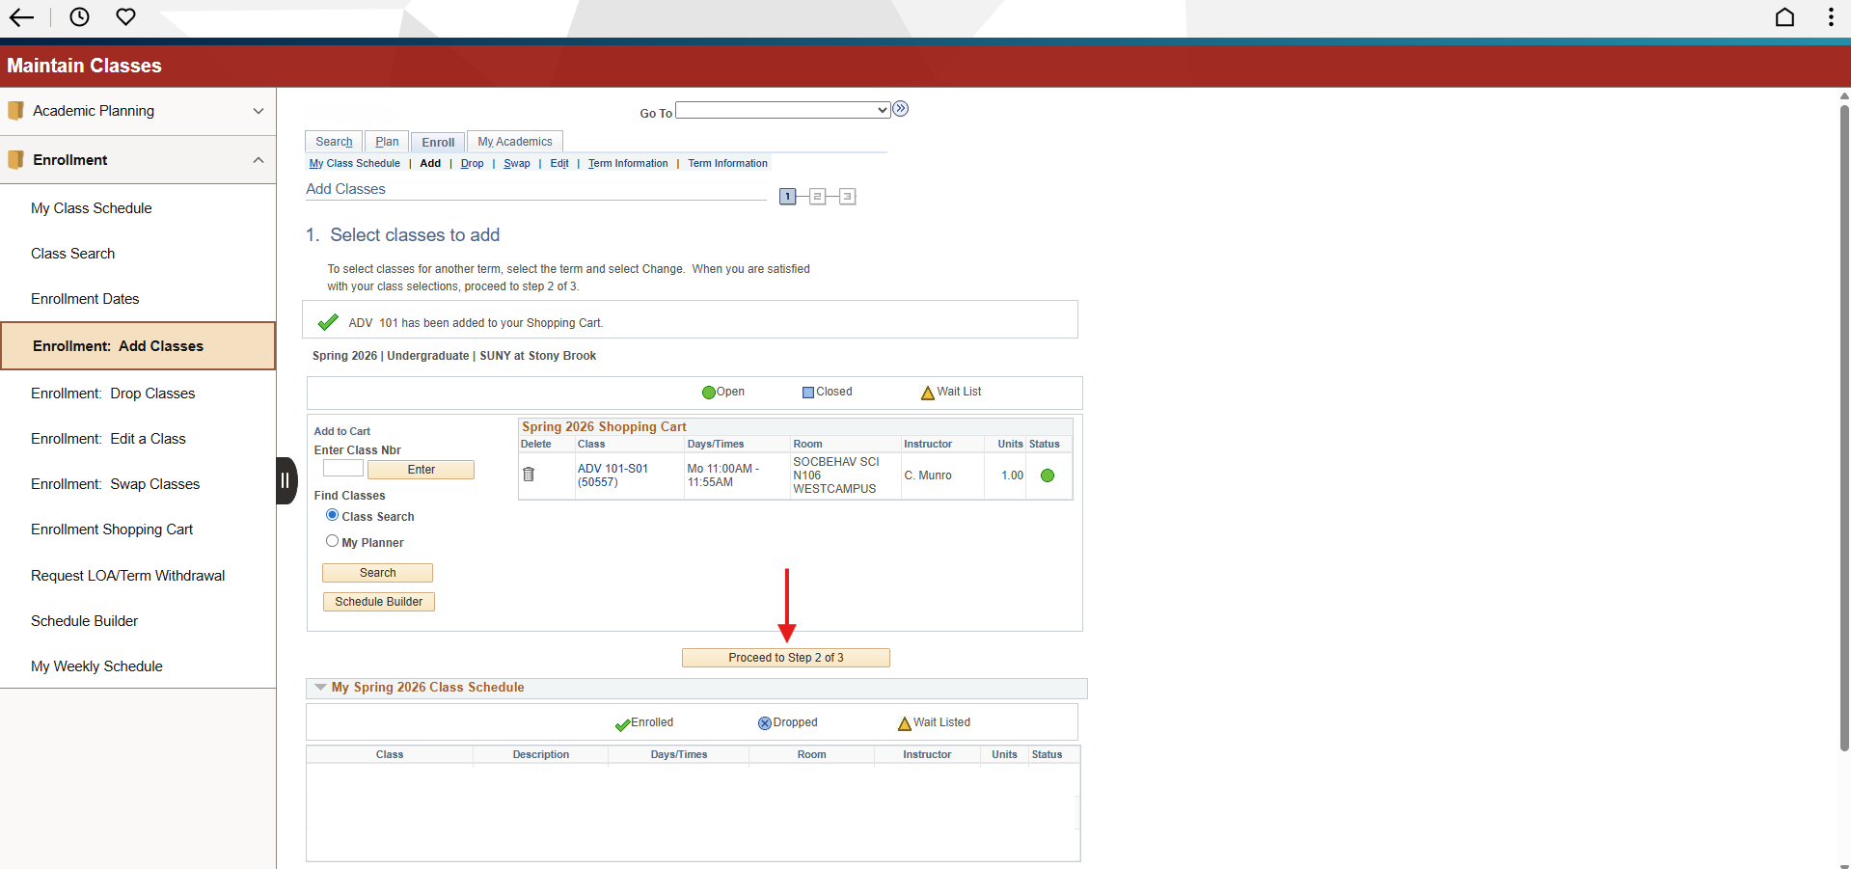Viewport: 1851px width, 869px height.
Task: Delete ADV 101-S01 with trash icon
Action: click(x=529, y=475)
